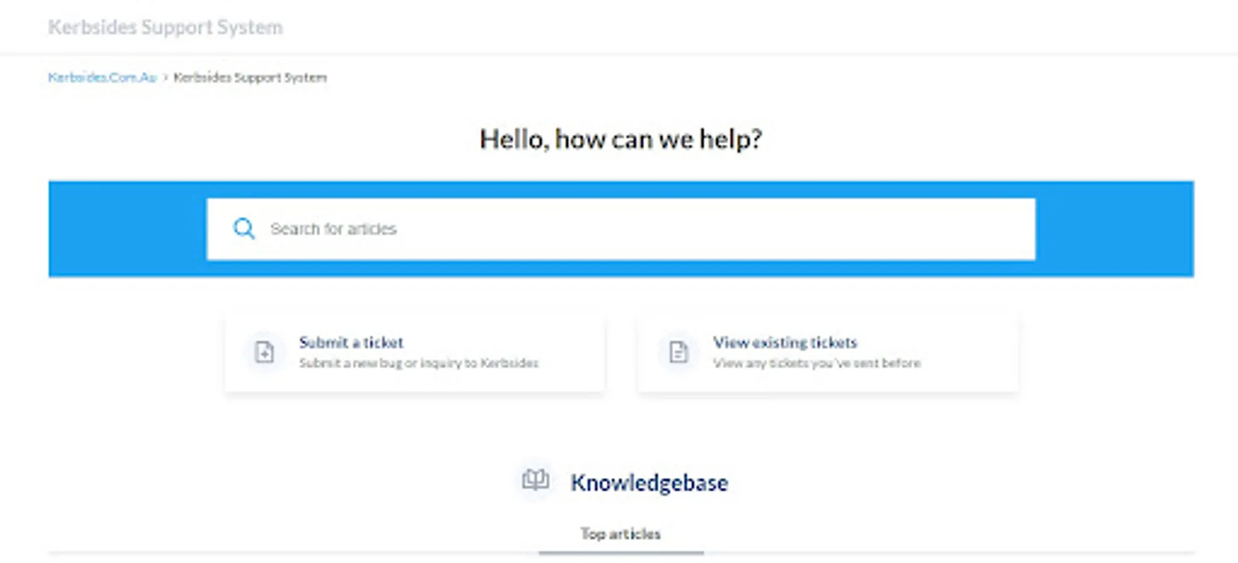Viewport: 1238px width, 563px height.
Task: Click the Kerbsides Support System header title
Action: [165, 28]
